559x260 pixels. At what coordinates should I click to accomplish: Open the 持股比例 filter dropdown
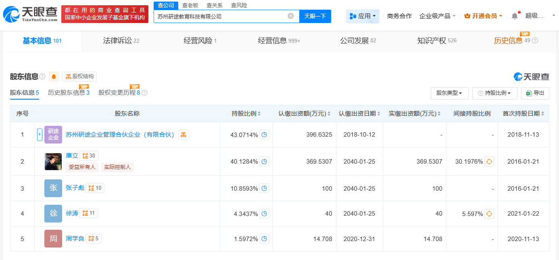pyautogui.click(x=494, y=93)
